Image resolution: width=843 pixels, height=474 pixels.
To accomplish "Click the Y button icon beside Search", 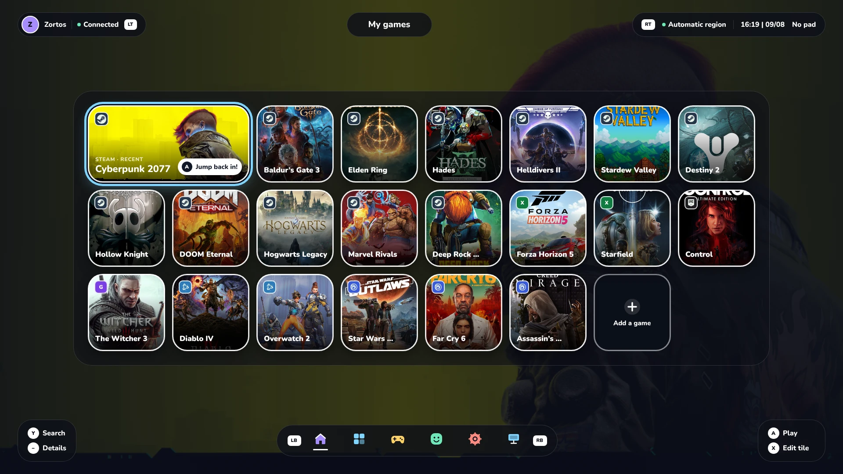I will (33, 433).
